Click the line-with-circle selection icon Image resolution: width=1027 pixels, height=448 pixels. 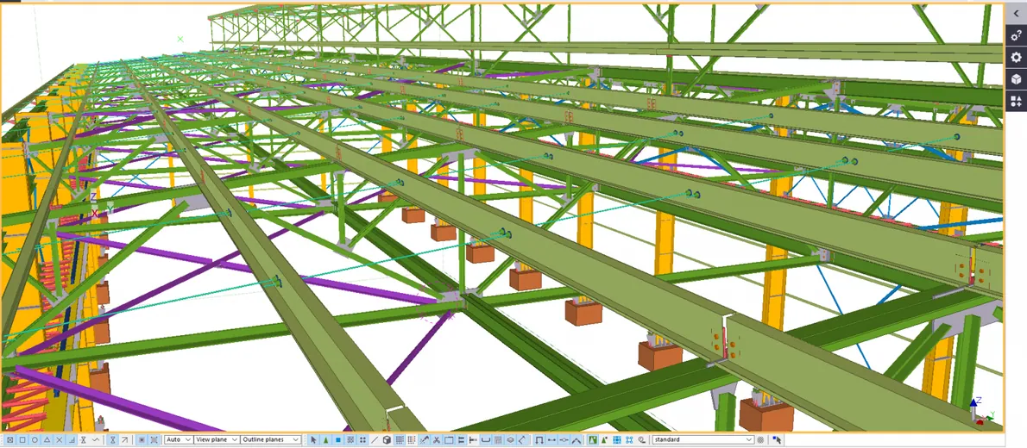click(x=564, y=439)
